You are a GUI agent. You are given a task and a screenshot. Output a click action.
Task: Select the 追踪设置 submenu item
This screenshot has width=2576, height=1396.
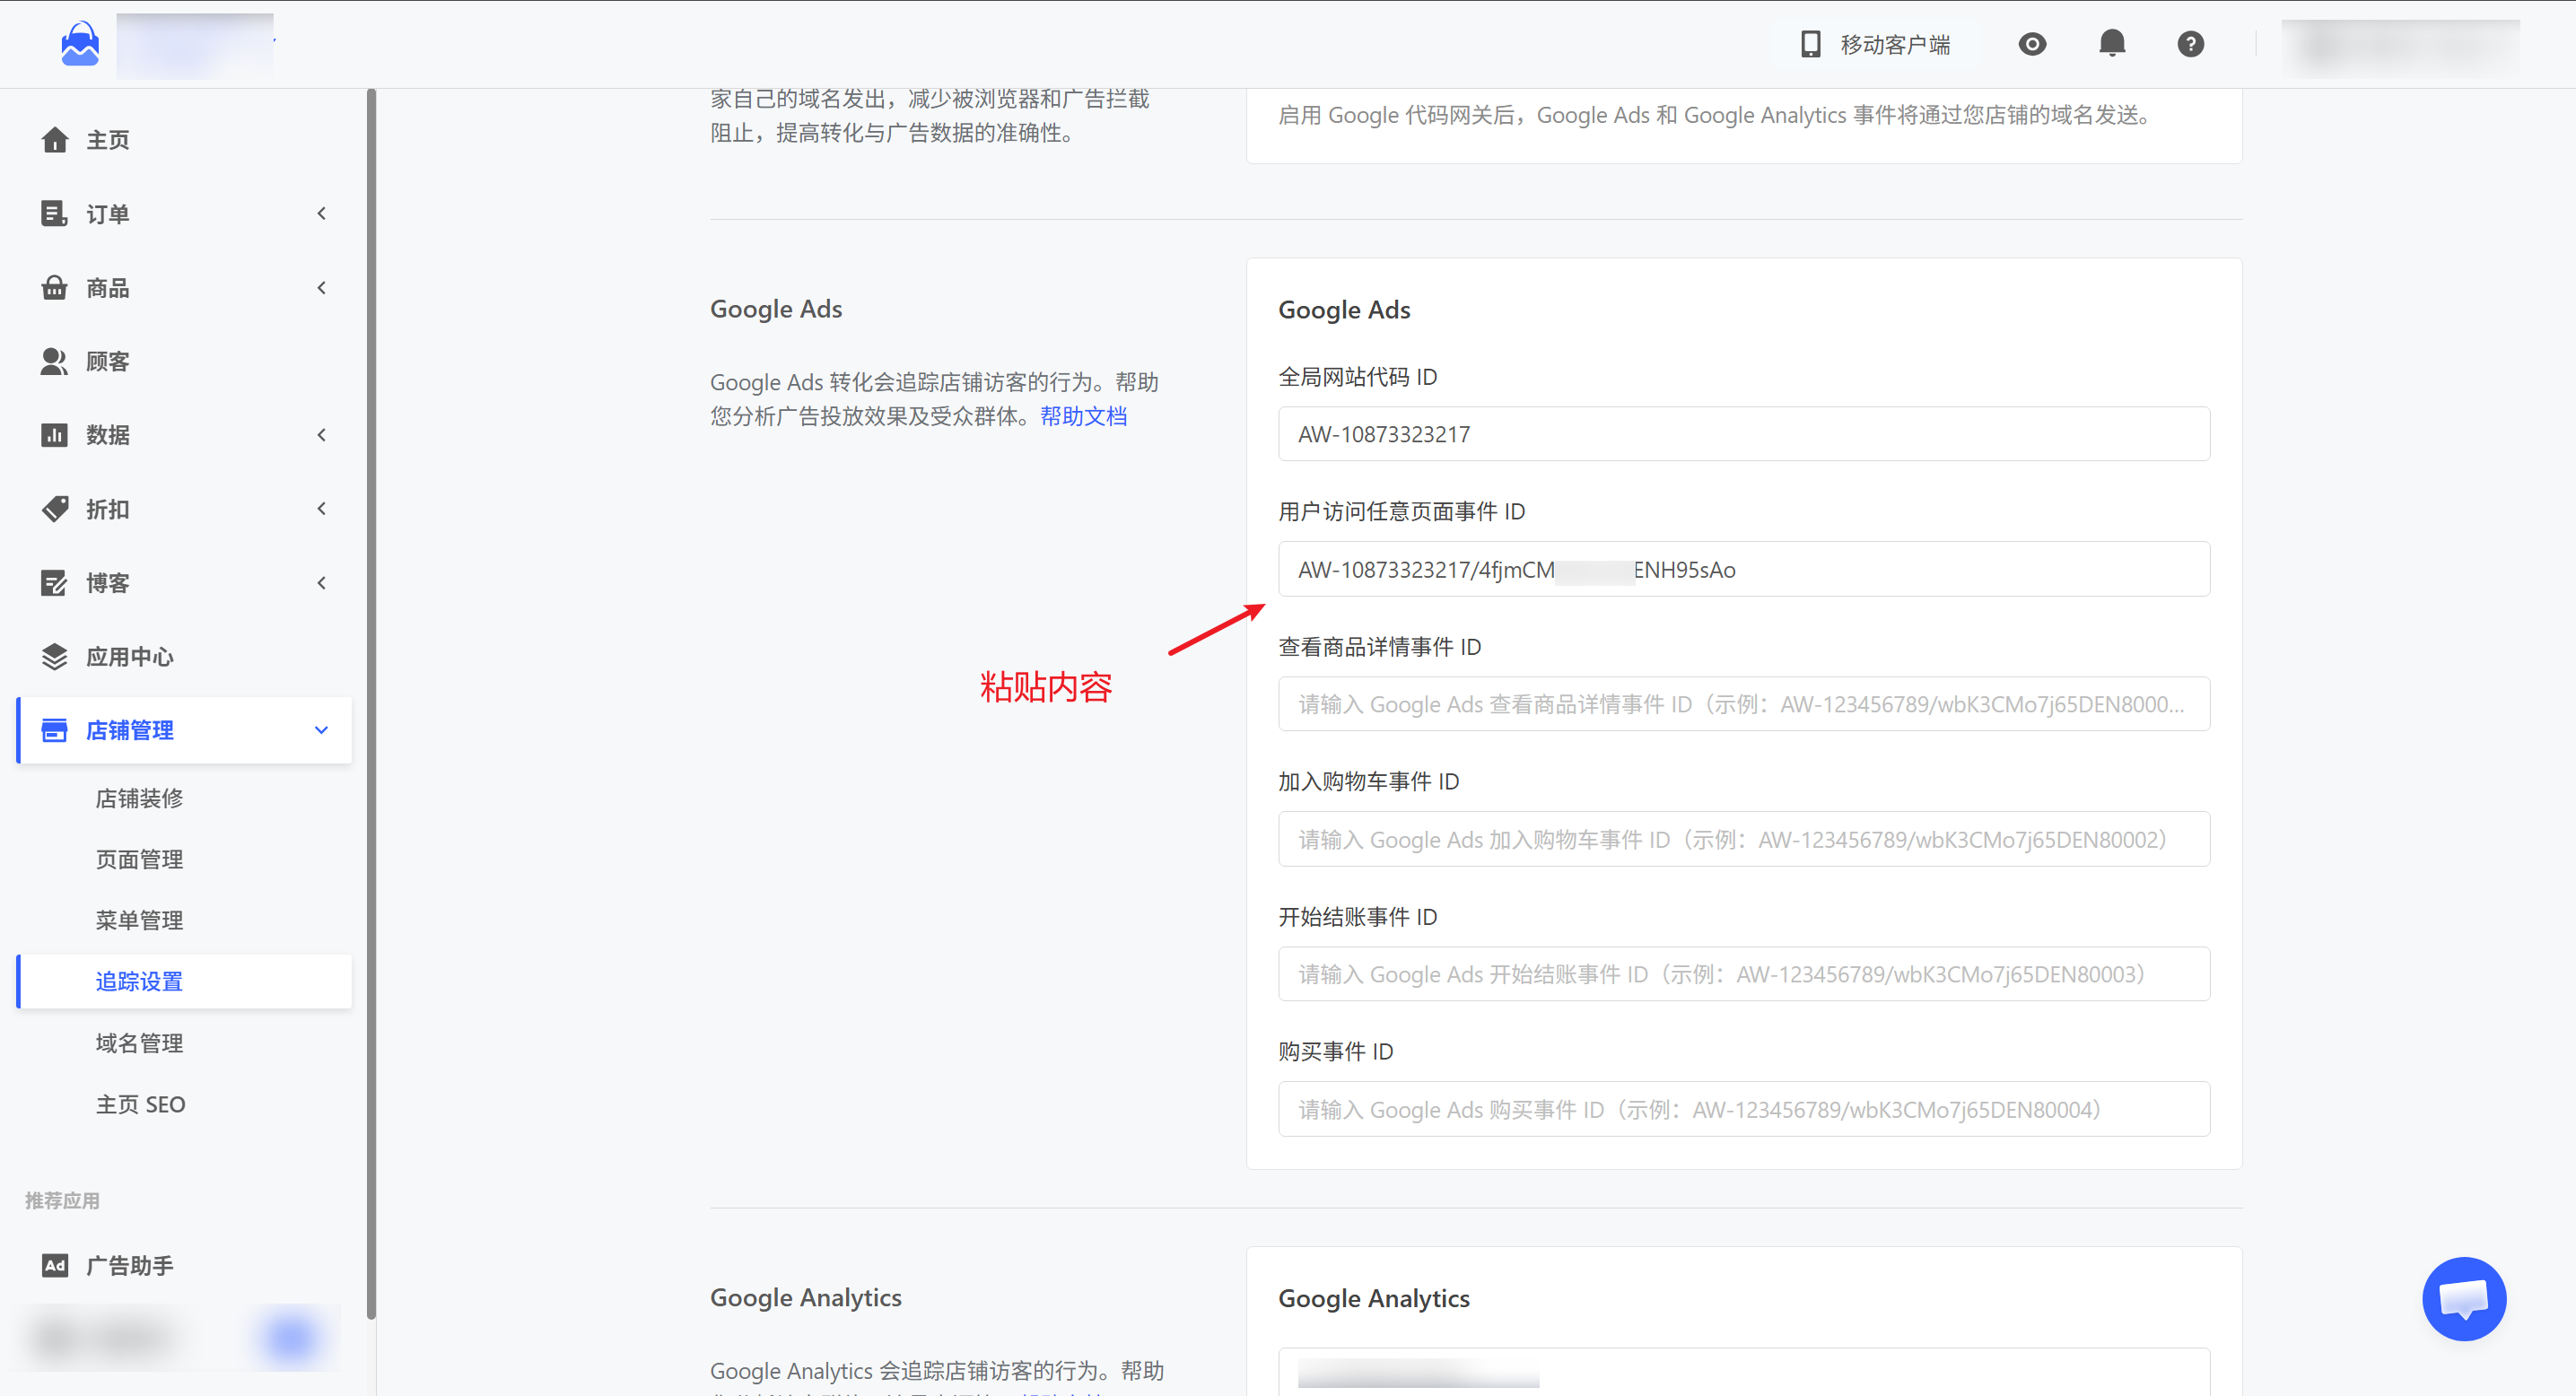[x=185, y=982]
